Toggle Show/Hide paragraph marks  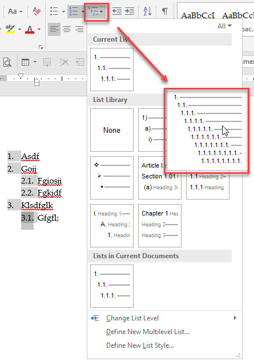coord(165,11)
